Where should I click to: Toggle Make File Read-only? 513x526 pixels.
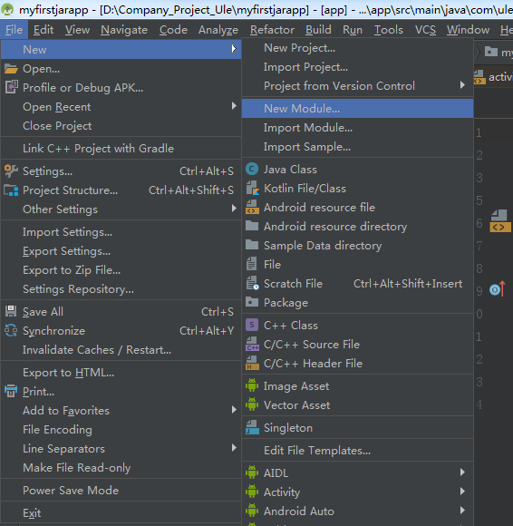click(121, 468)
